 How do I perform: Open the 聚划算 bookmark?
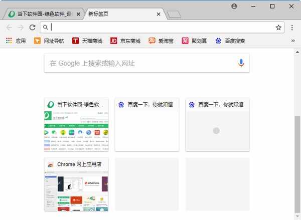[194, 41]
